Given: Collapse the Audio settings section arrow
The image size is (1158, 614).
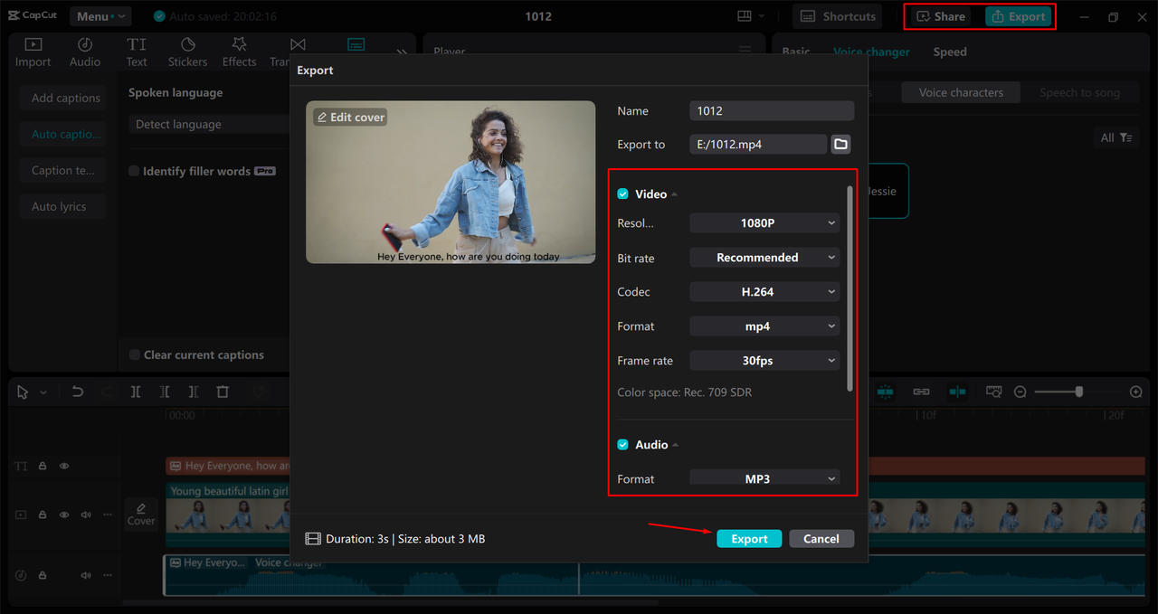Looking at the screenshot, I should coord(676,445).
